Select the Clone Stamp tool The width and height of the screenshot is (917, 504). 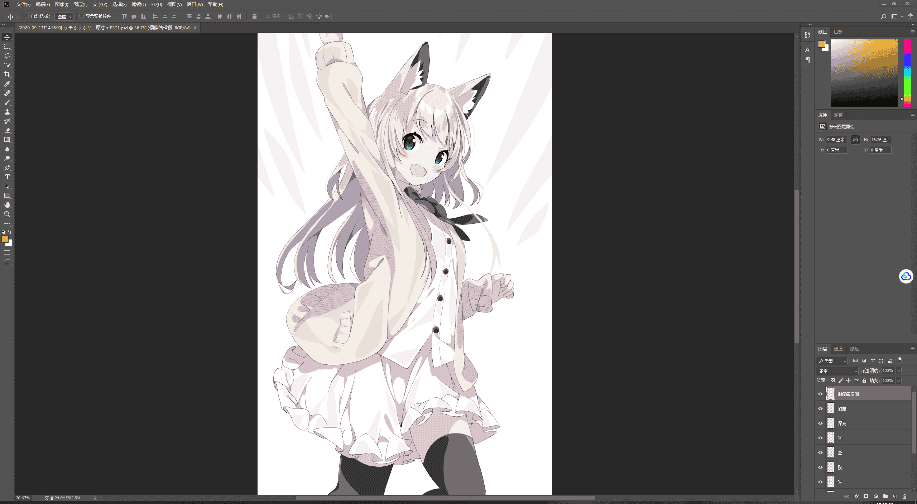[x=7, y=112]
